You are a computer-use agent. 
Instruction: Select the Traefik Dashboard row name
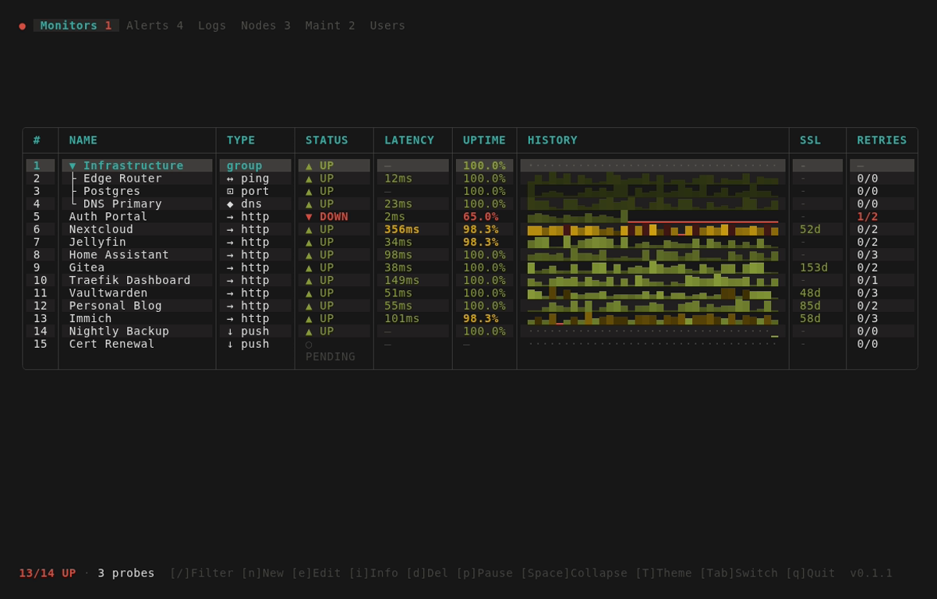(130, 280)
